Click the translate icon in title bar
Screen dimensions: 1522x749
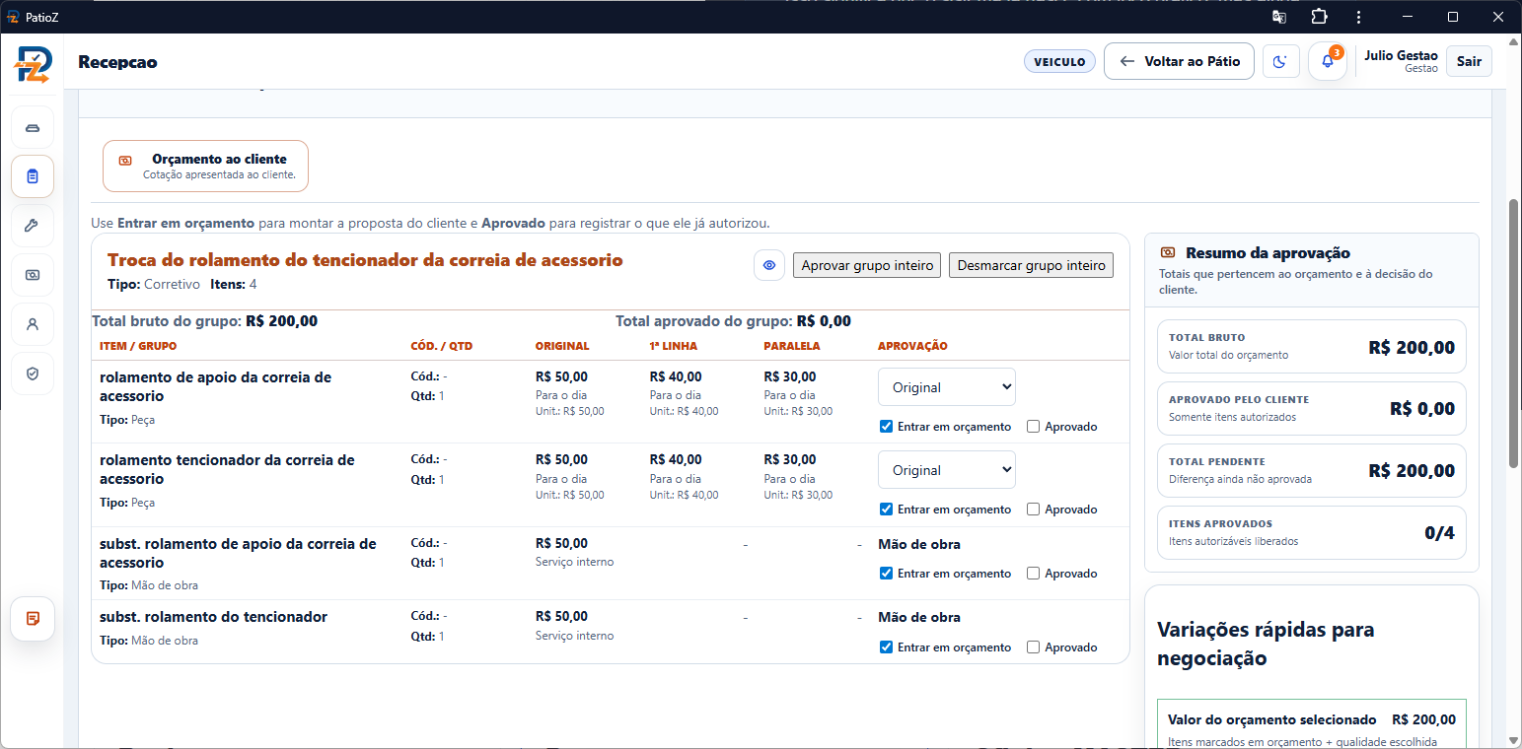[1279, 17]
